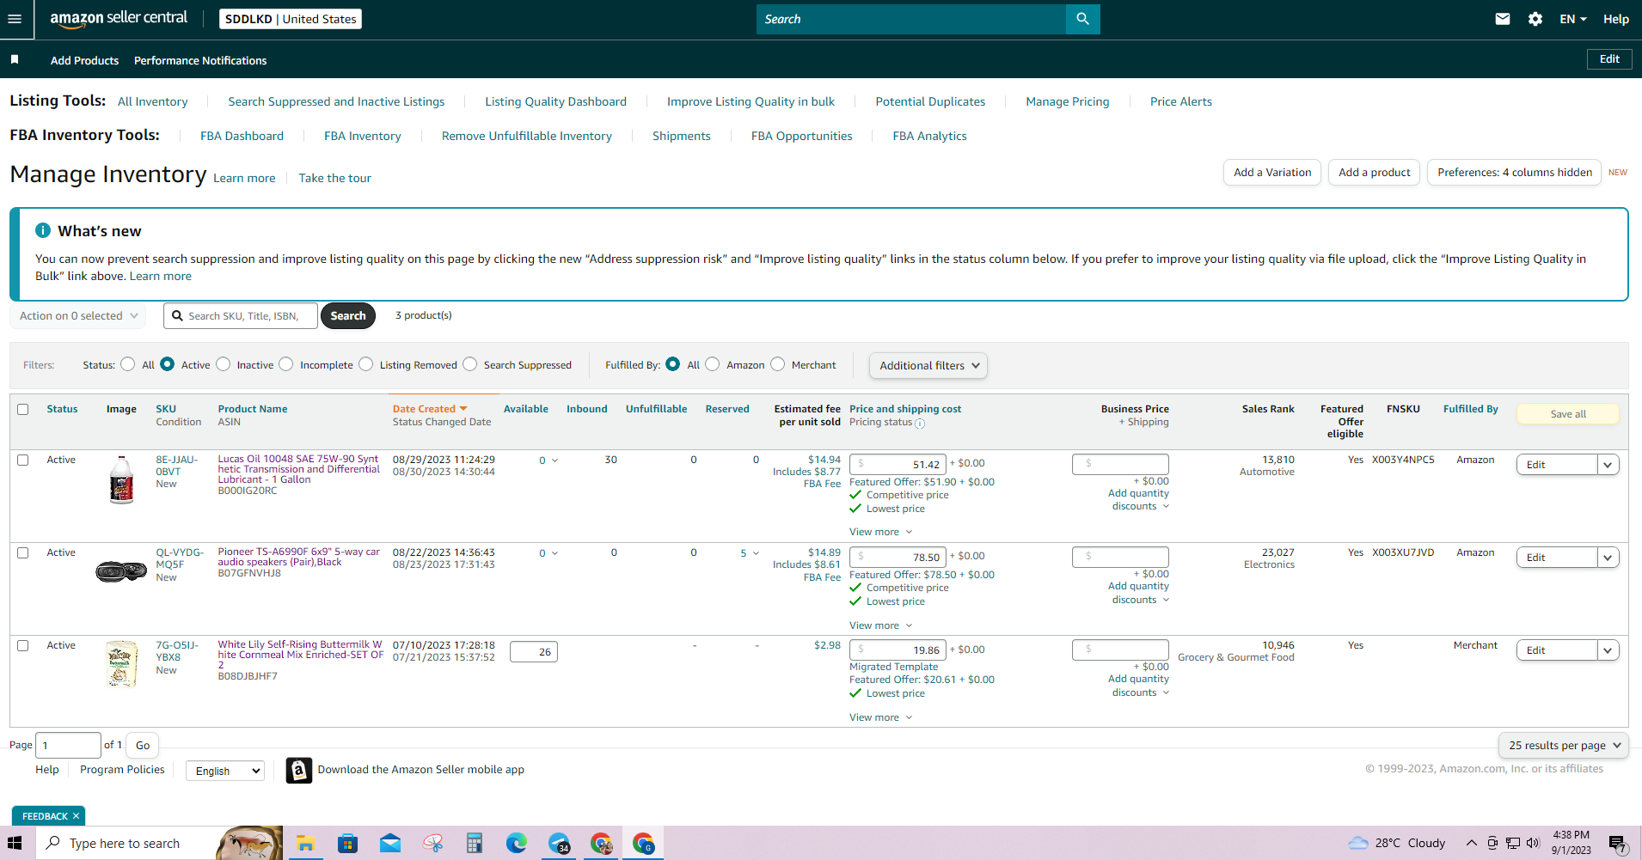Screen dimensions: 1642x860
Task: Open Snipping Tool from taskbar
Action: (x=432, y=844)
